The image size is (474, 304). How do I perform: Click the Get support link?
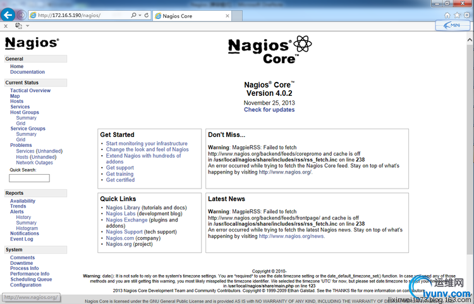[x=119, y=168]
